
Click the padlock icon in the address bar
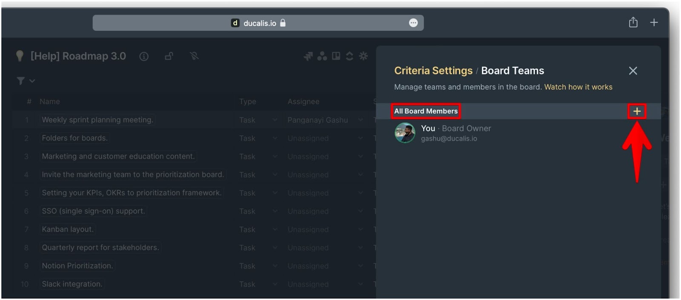283,23
